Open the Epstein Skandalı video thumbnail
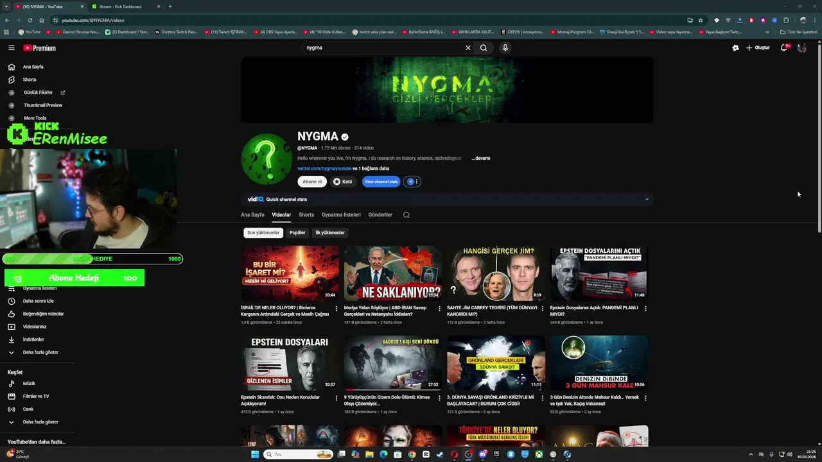This screenshot has width=822, height=462. pos(290,363)
